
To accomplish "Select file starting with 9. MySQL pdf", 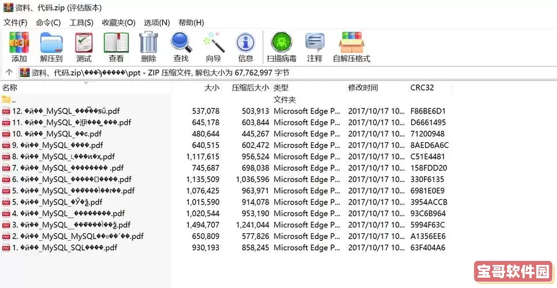I will (x=226, y=145).
